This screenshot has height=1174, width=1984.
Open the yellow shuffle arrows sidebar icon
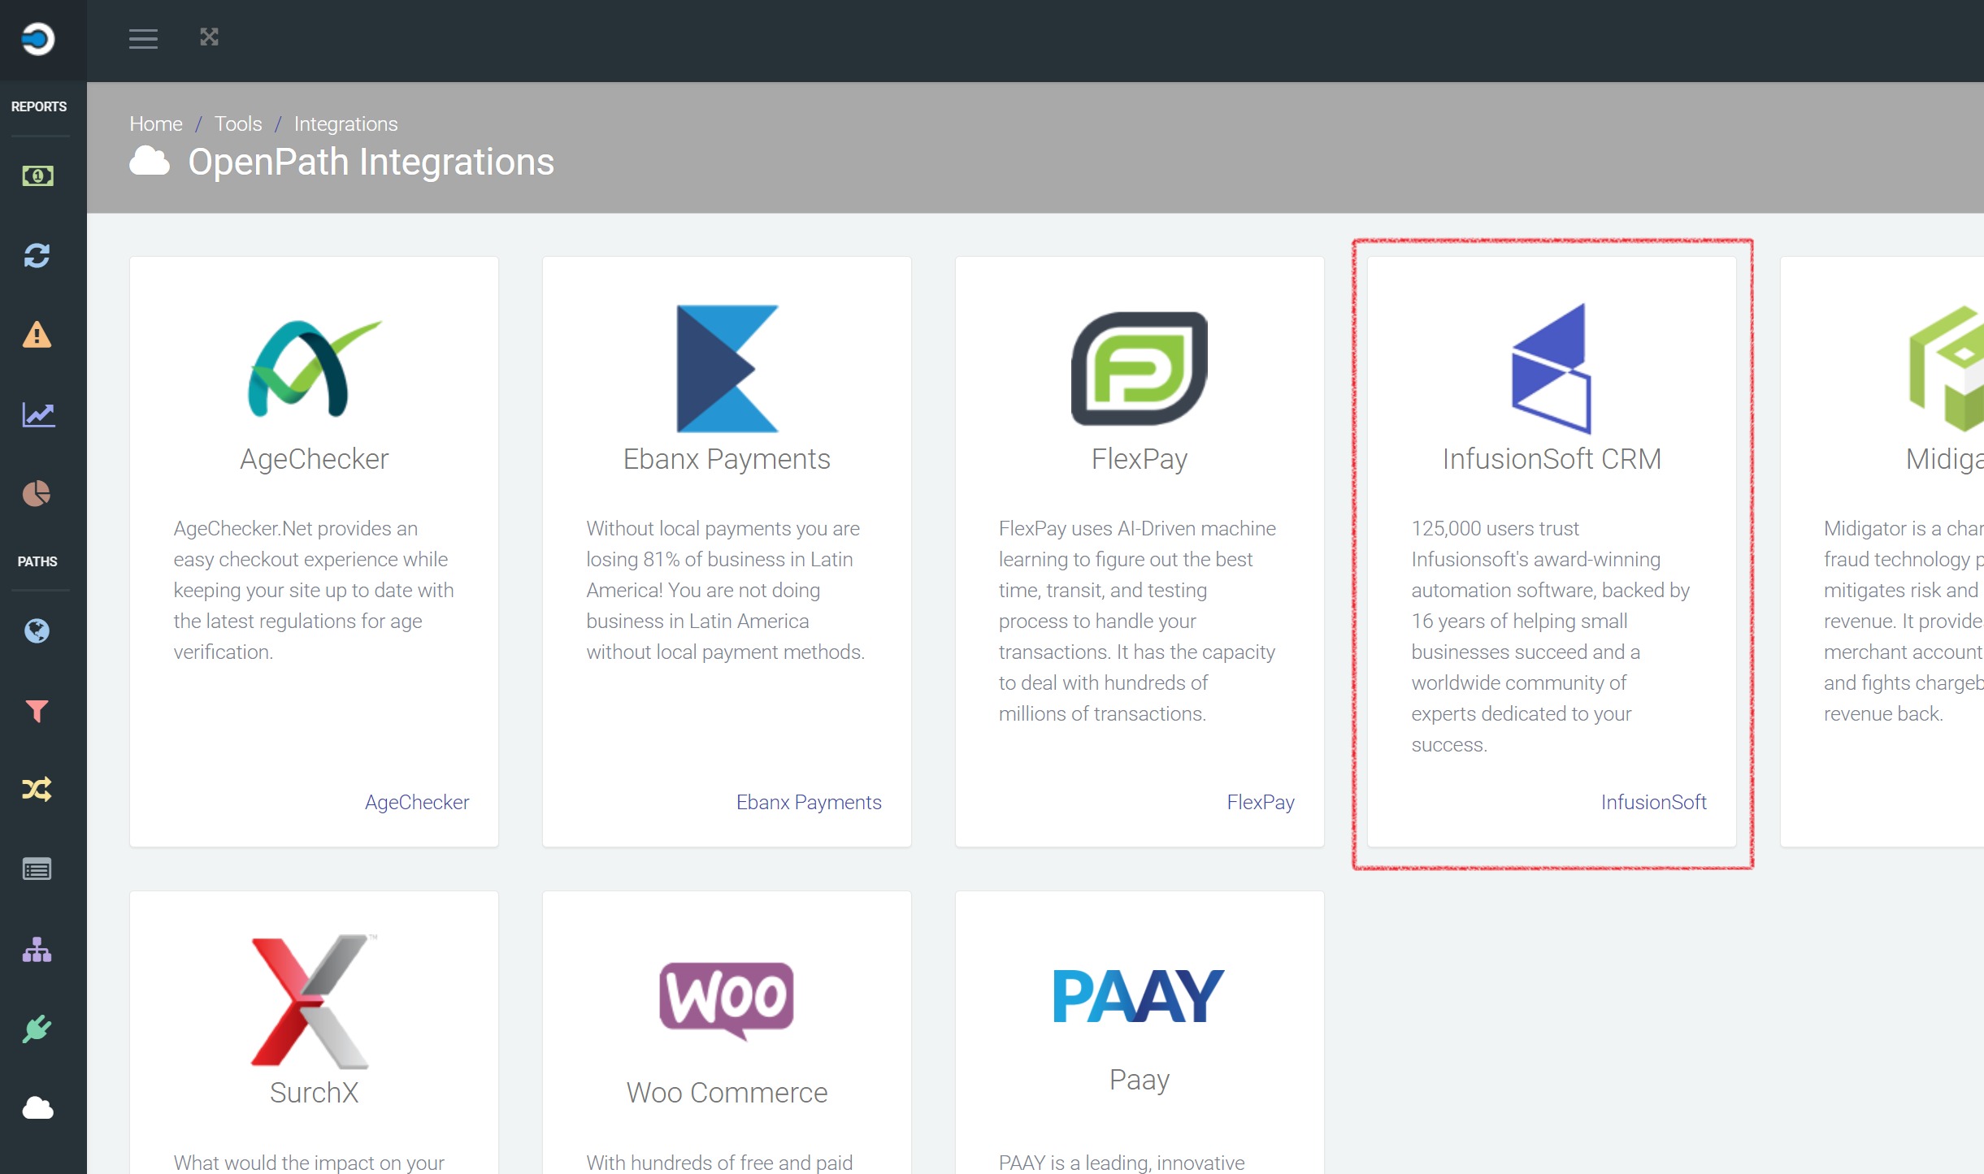[x=37, y=789]
